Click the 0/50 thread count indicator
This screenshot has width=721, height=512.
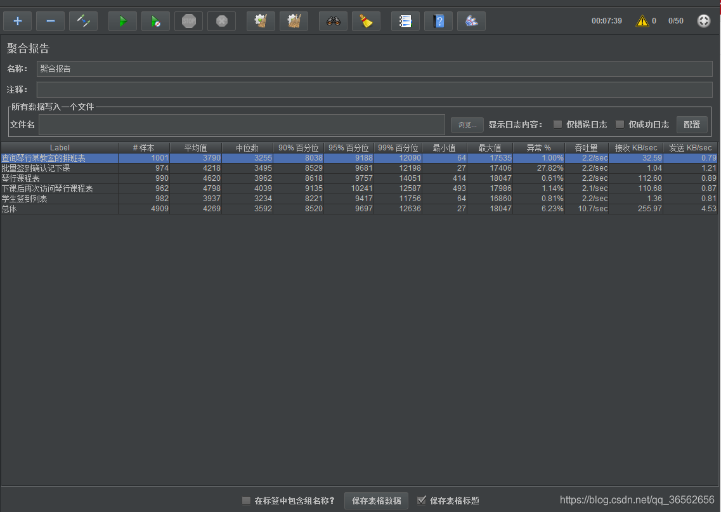(x=676, y=21)
